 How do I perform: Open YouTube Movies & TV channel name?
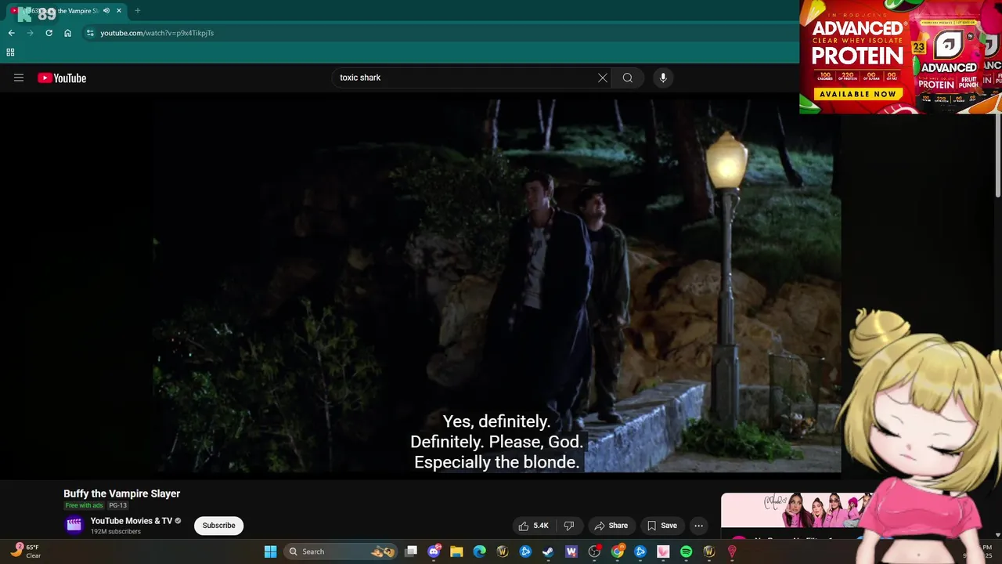[131, 521]
